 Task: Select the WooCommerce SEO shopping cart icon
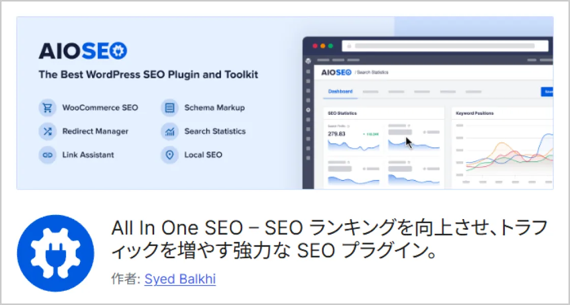[47, 108]
